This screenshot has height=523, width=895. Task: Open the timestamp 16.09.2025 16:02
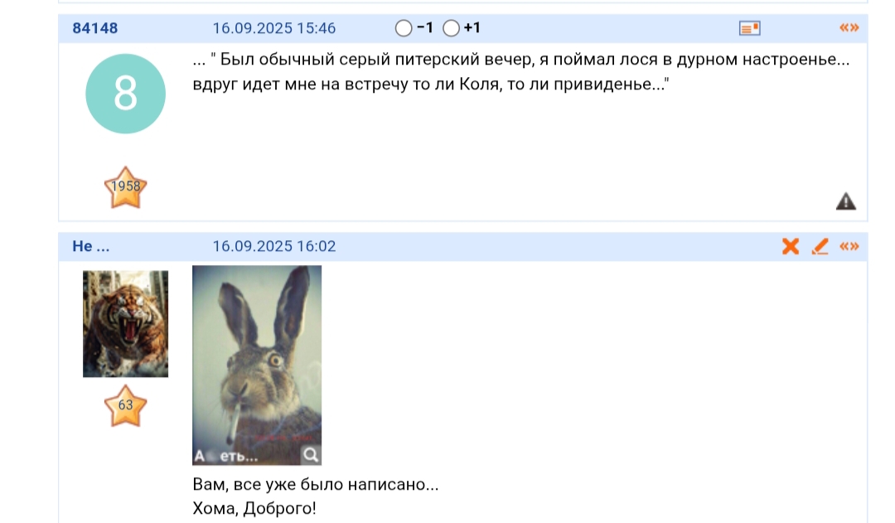pos(274,246)
